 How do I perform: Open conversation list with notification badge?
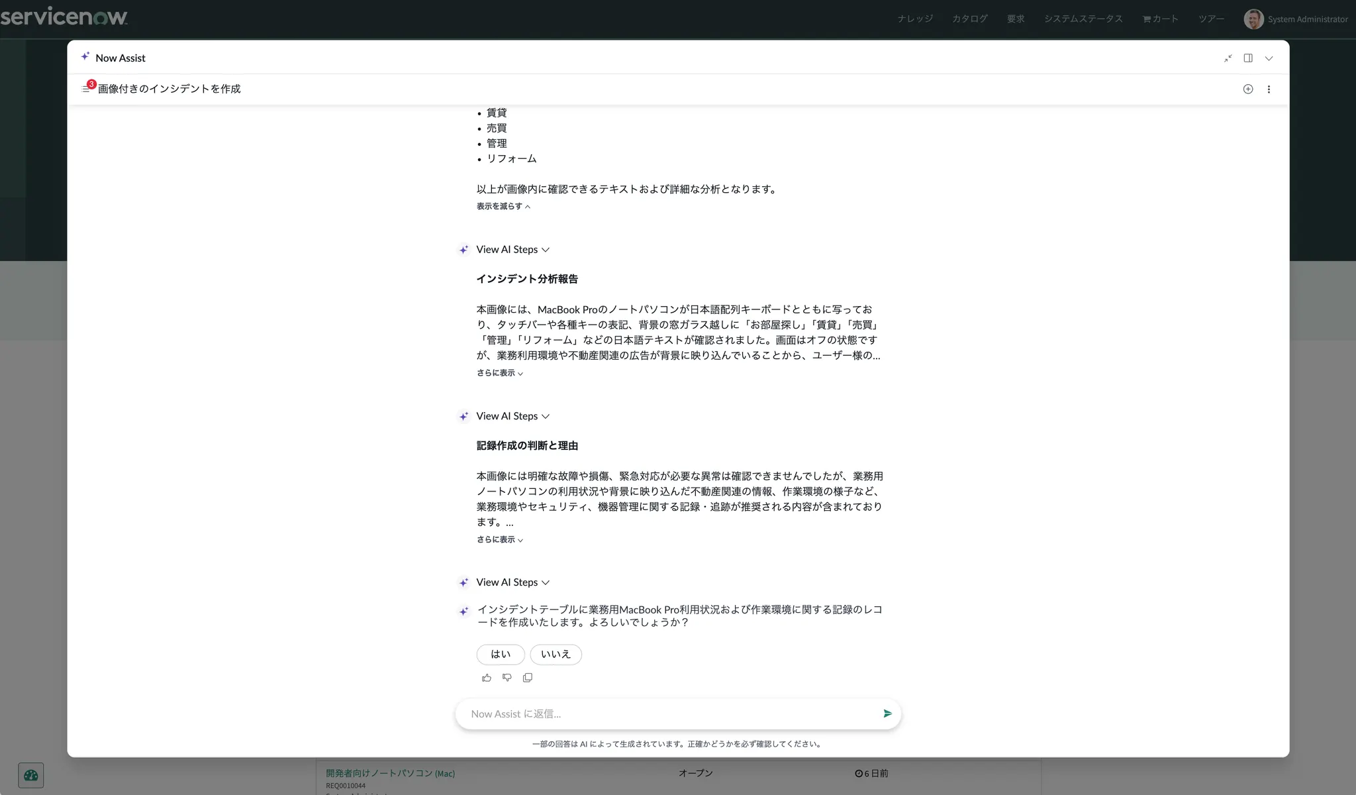pyautogui.click(x=86, y=89)
